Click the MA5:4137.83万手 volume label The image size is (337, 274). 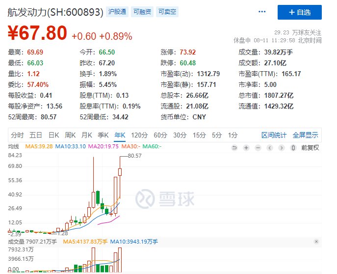(x=85, y=242)
